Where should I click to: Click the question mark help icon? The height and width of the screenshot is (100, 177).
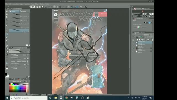pyautogui.click(x=86, y=7)
